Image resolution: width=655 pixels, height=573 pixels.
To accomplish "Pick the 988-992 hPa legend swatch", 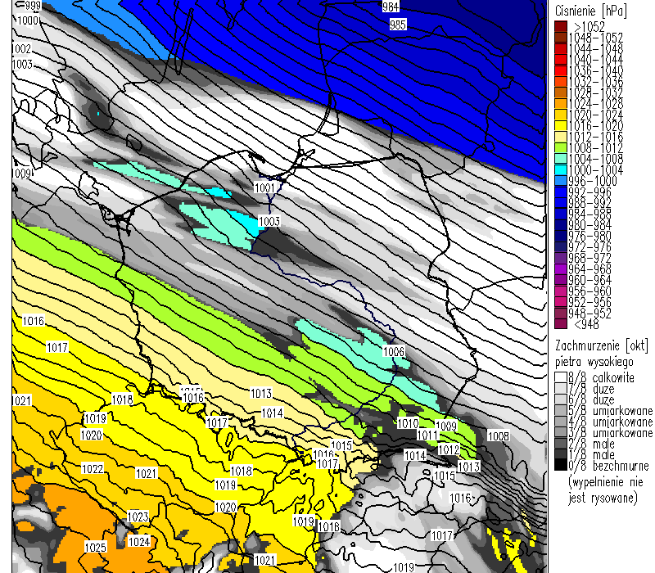I will 561,202.
